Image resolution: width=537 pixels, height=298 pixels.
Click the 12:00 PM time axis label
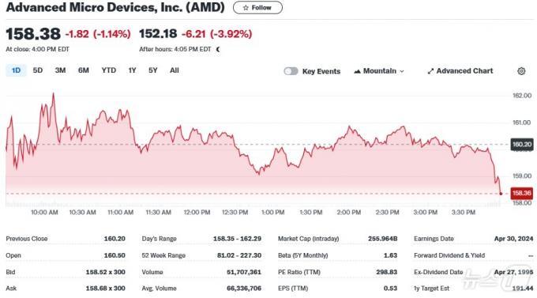pyautogui.click(x=197, y=213)
